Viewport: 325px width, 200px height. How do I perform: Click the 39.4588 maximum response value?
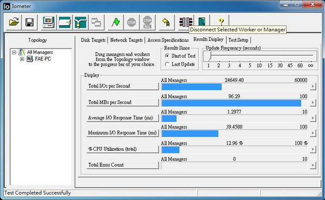(234, 127)
